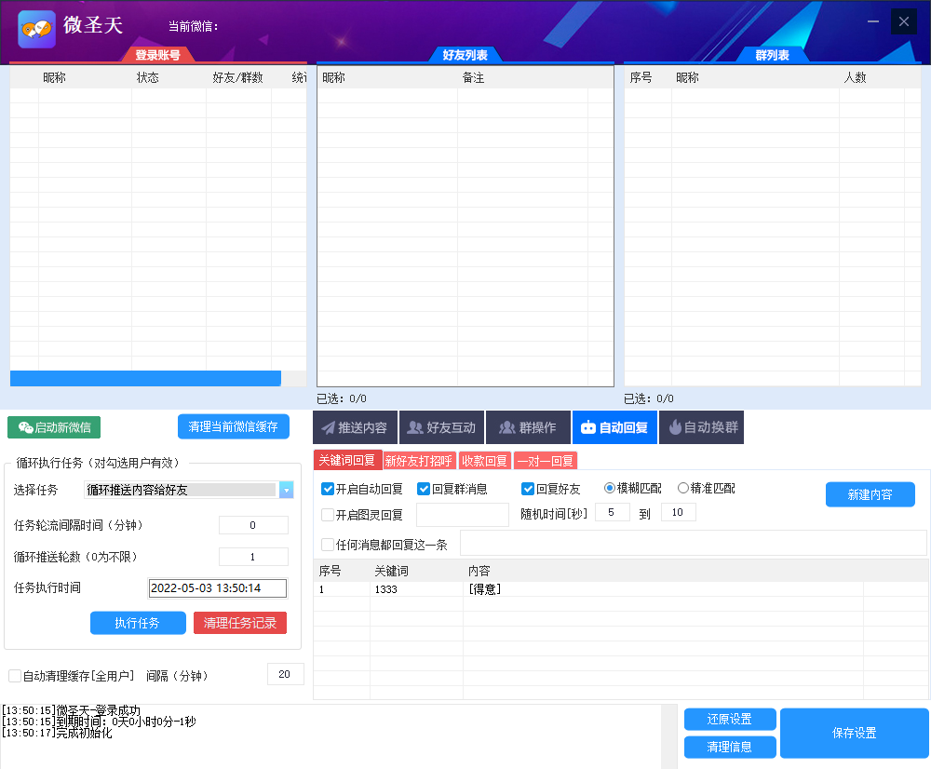Click the 微圣天 app logo icon
This screenshot has height=769, width=931.
tap(37, 29)
